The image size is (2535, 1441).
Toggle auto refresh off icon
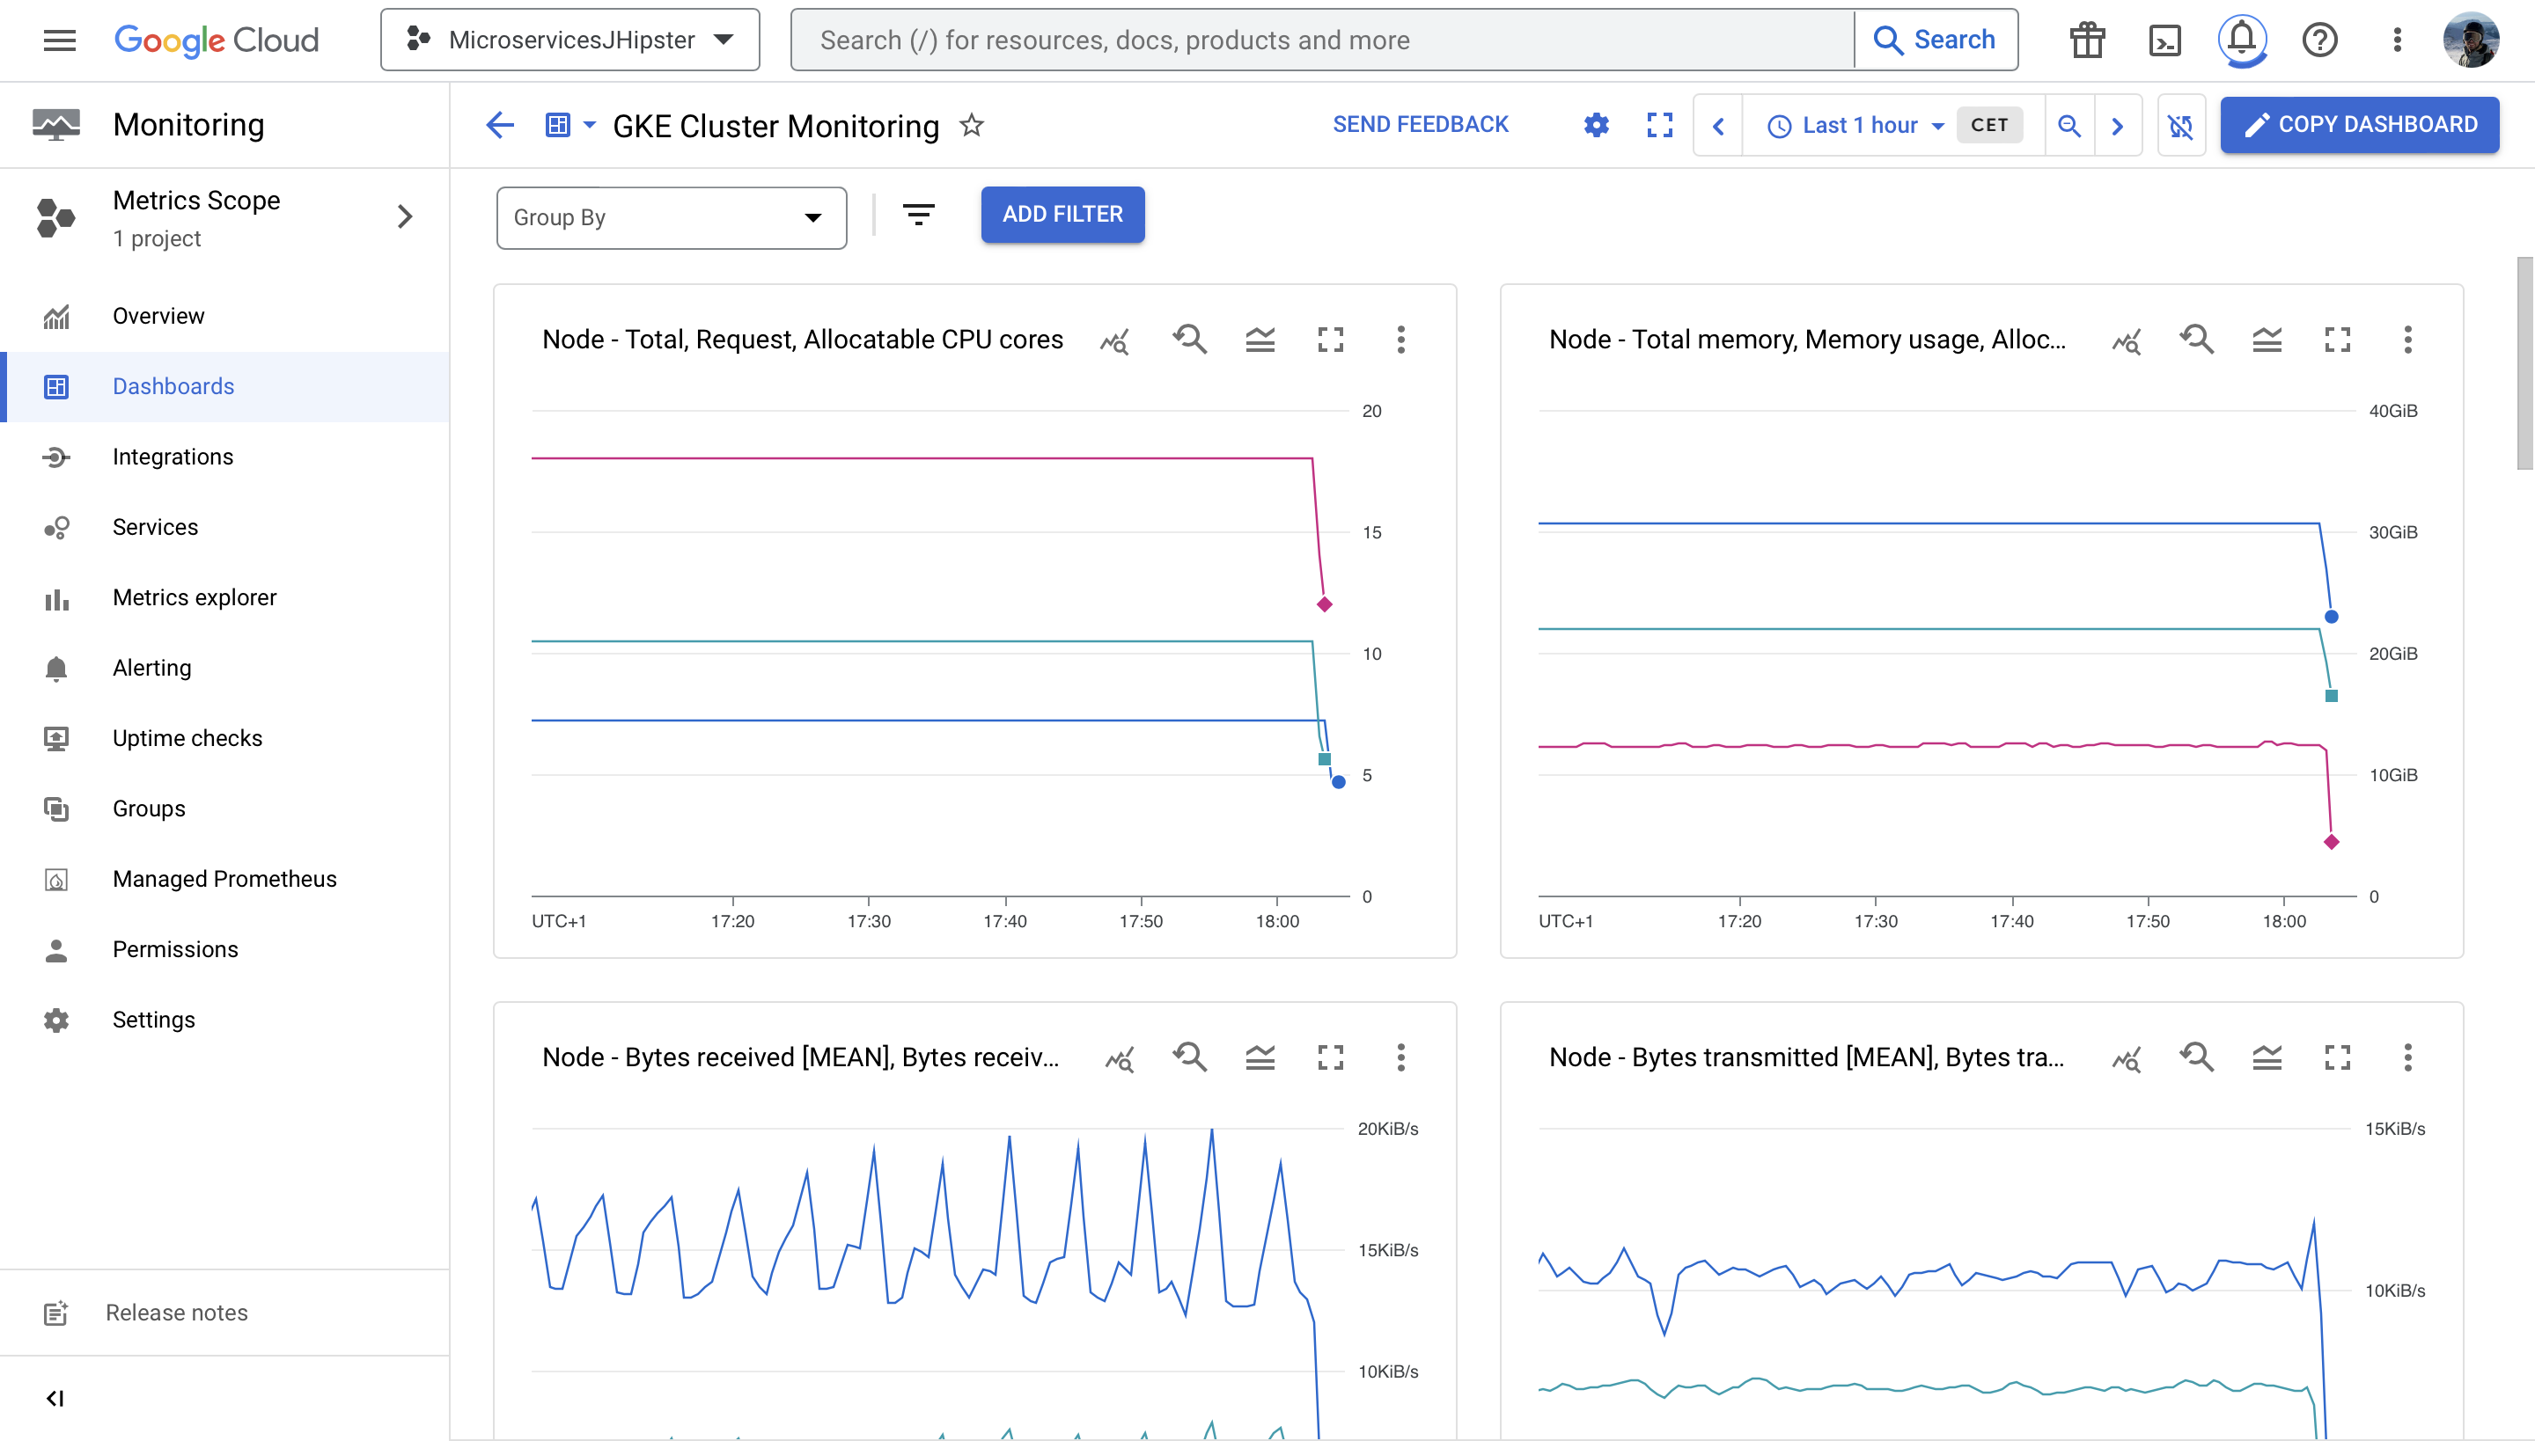[2180, 126]
